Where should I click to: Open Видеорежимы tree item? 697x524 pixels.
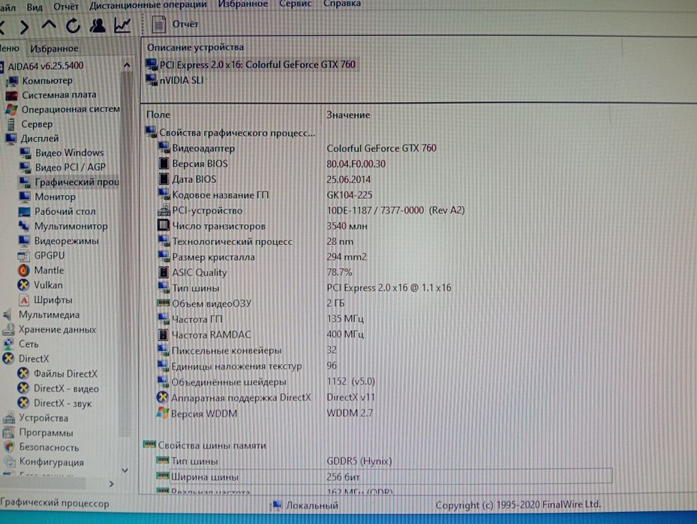coord(59,241)
